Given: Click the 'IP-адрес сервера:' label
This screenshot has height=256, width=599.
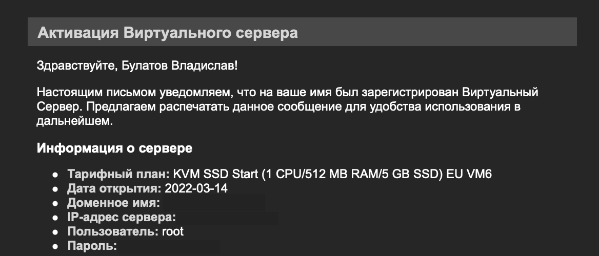Looking at the screenshot, I should click(122, 218).
